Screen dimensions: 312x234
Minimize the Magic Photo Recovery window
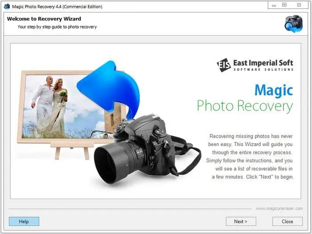coord(274,5)
